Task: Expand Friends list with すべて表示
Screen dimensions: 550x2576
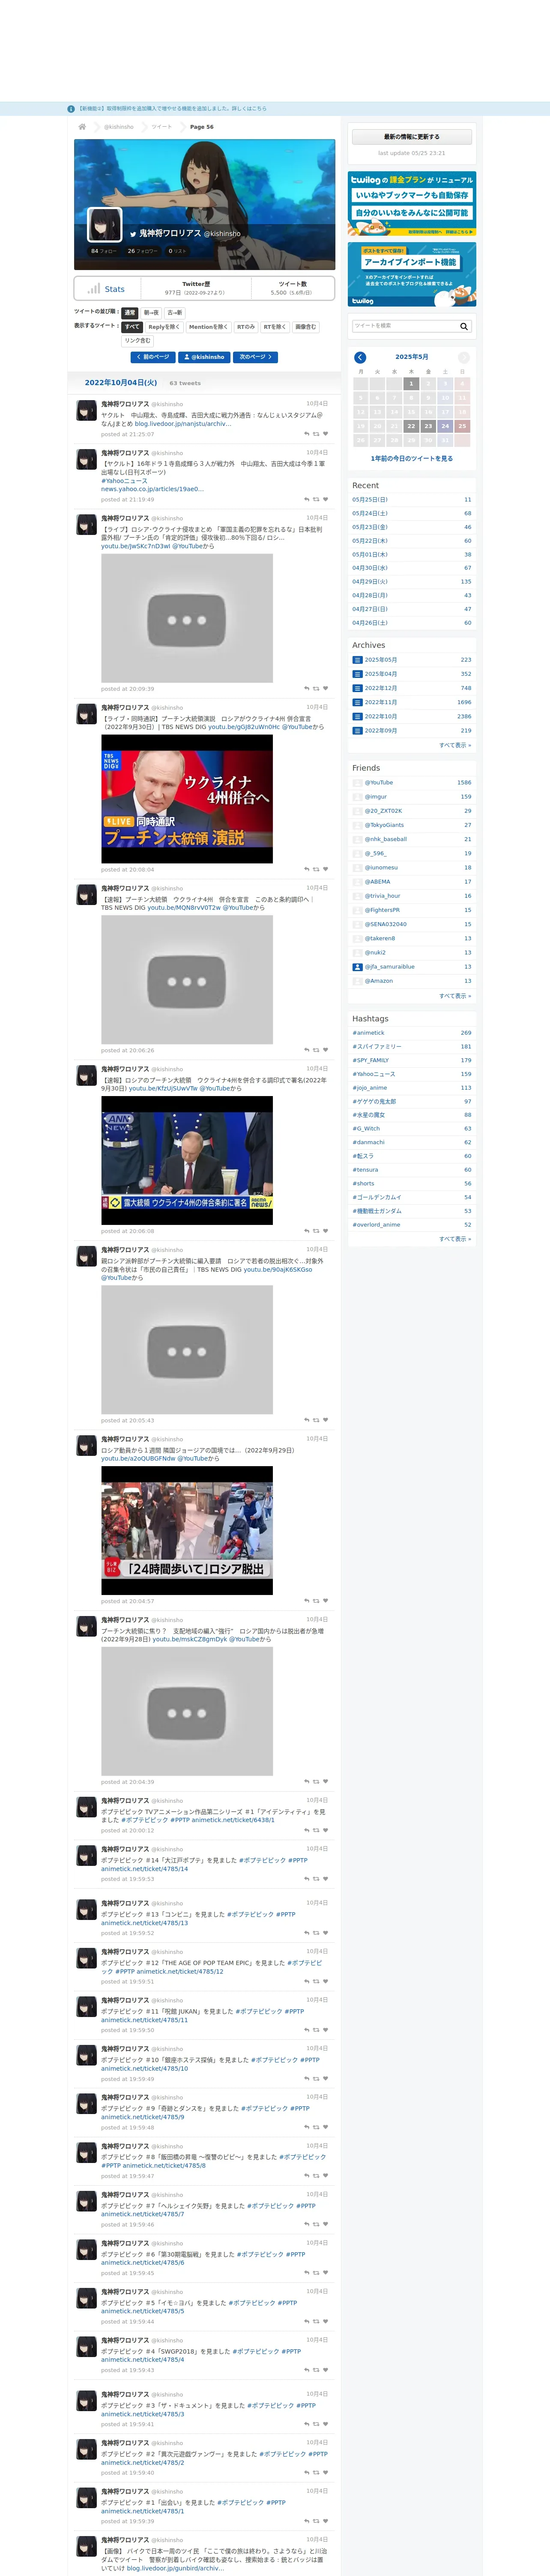Action: pos(455,996)
